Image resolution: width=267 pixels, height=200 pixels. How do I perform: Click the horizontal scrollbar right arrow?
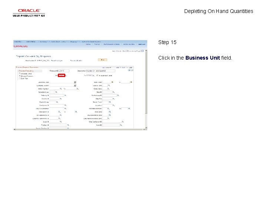(144, 129)
